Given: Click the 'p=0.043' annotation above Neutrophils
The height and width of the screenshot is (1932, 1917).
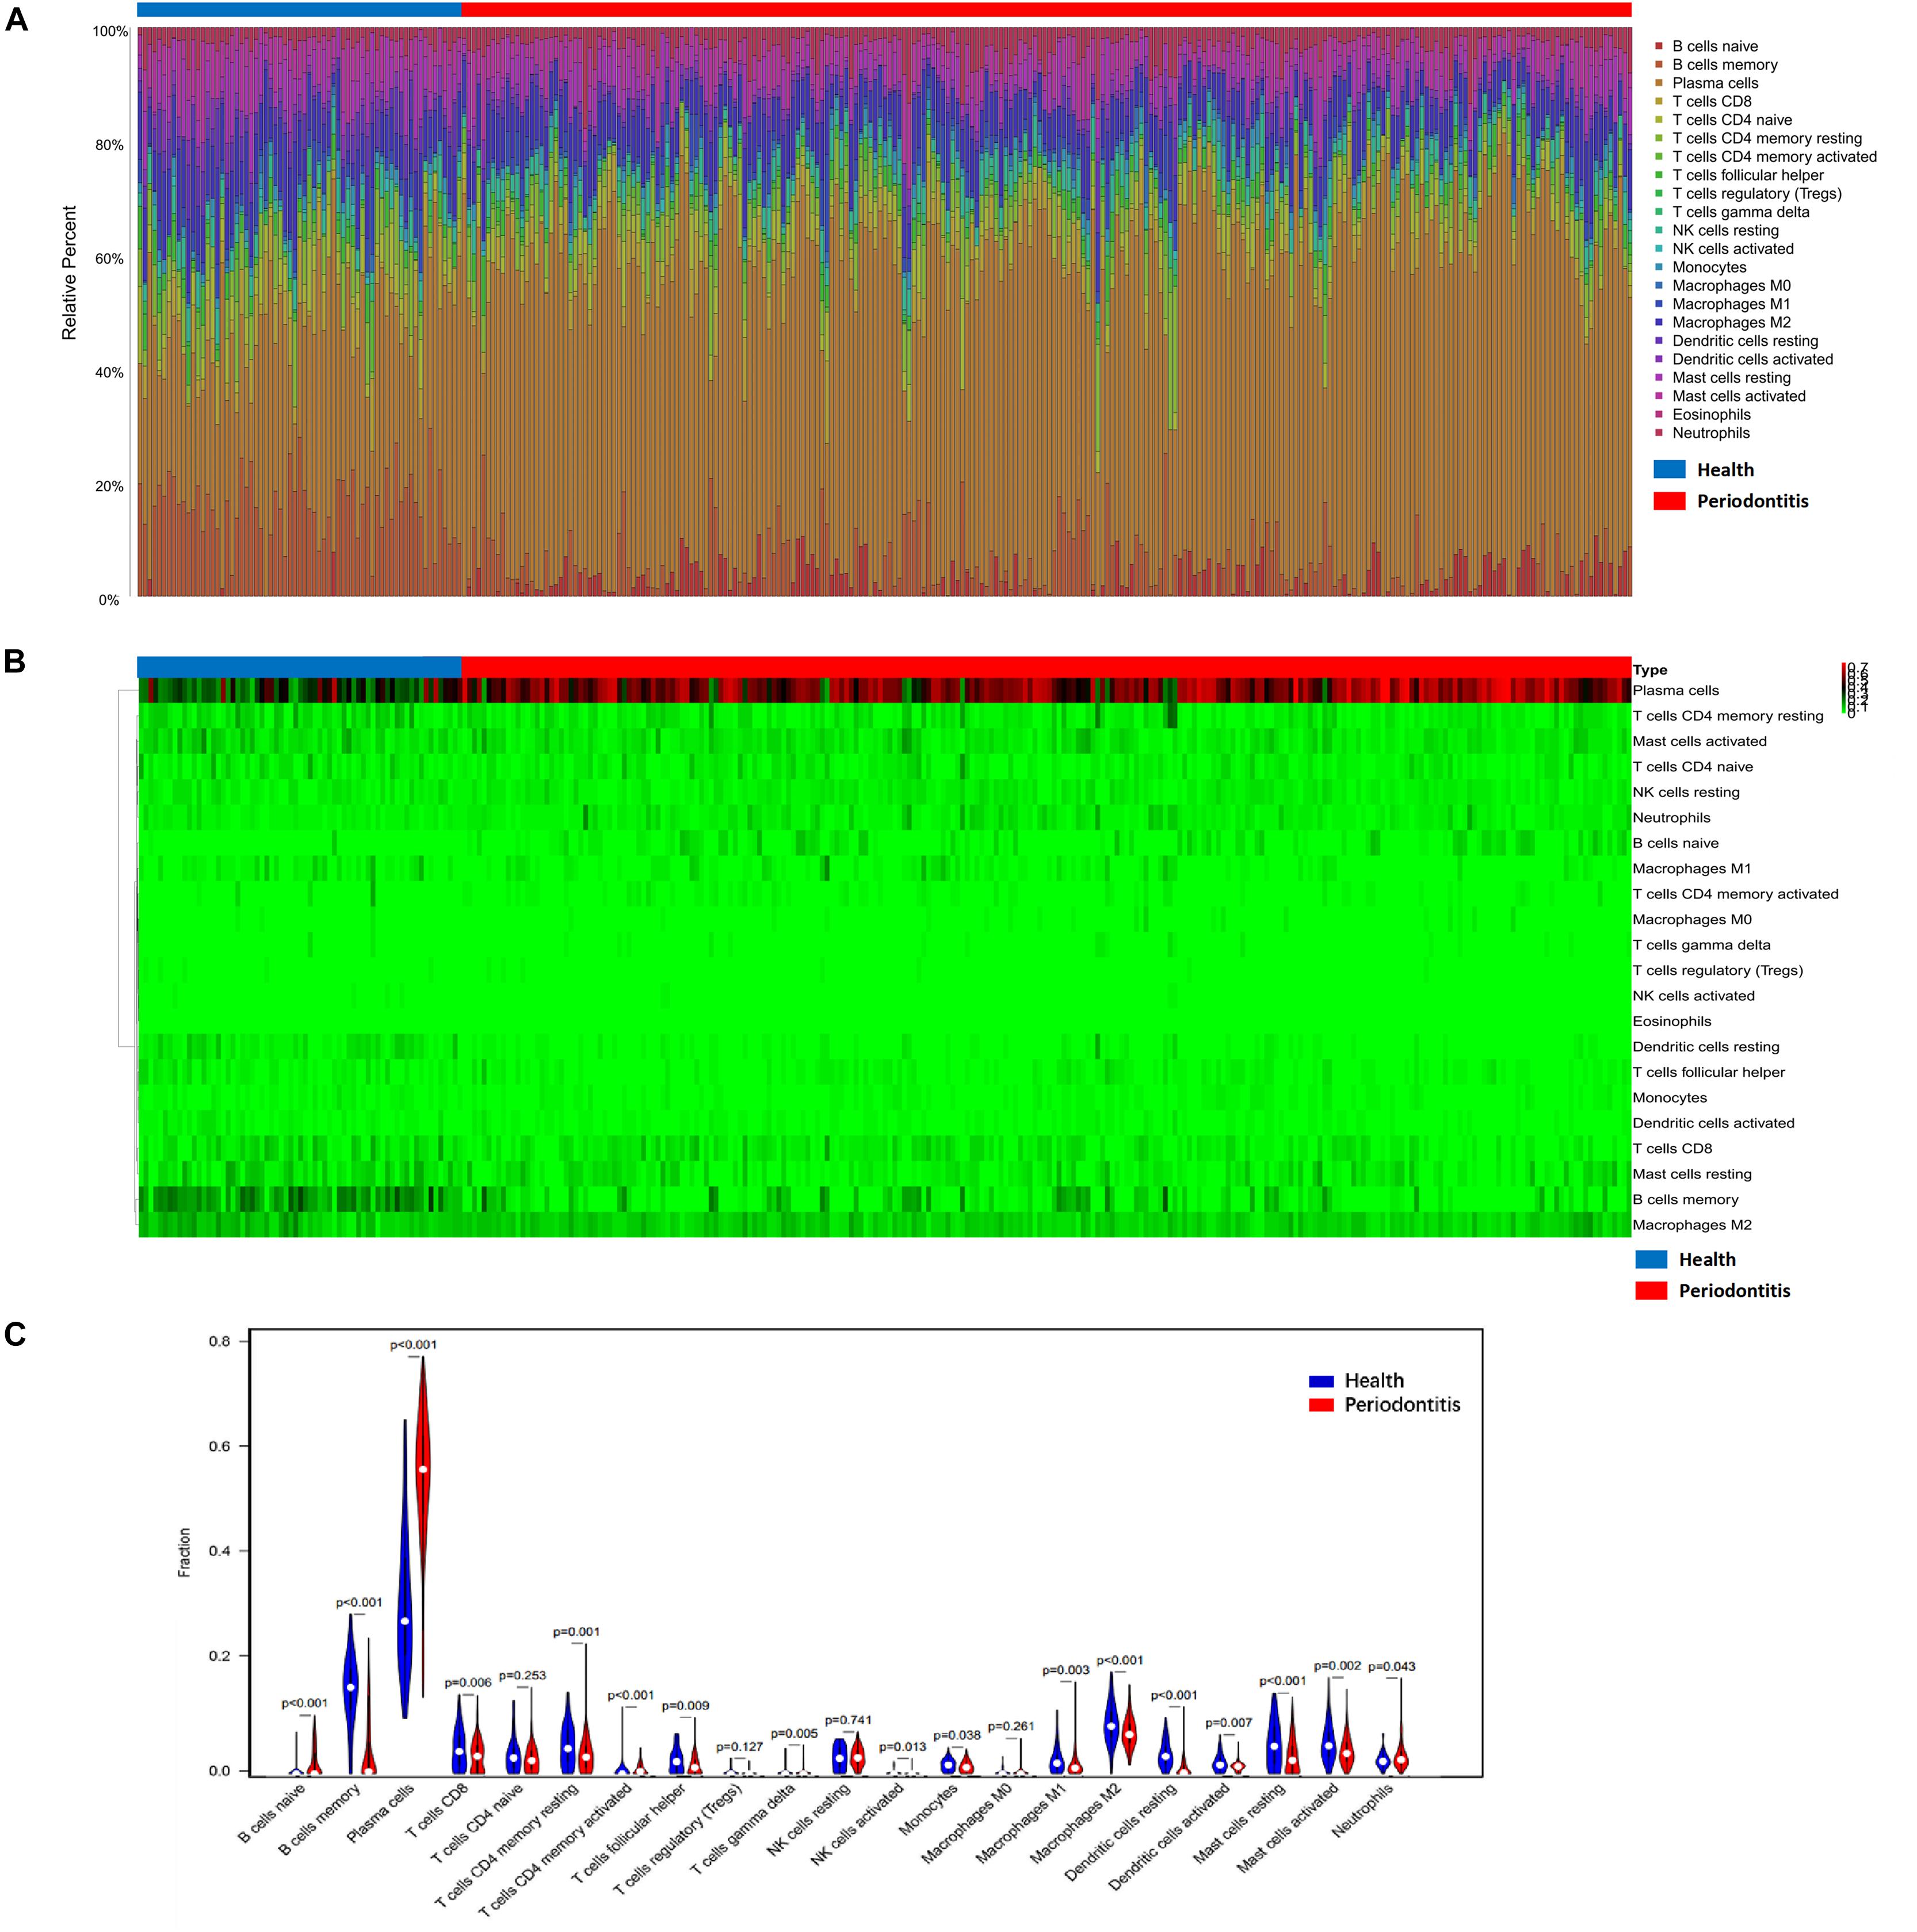Looking at the screenshot, I should tap(1392, 1667).
